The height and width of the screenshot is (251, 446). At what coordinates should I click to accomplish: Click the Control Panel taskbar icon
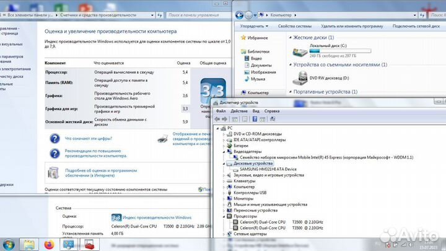(x=69, y=245)
